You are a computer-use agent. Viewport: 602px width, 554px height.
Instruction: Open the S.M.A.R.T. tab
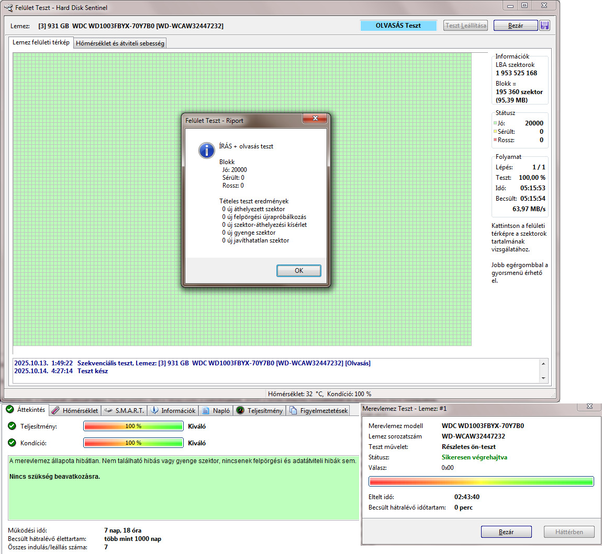pyautogui.click(x=125, y=411)
